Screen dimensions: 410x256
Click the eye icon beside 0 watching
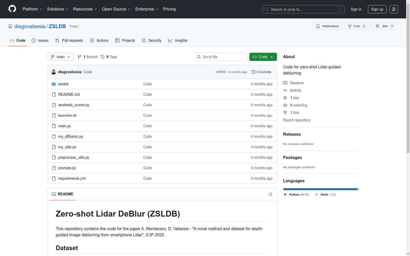coord(285,105)
